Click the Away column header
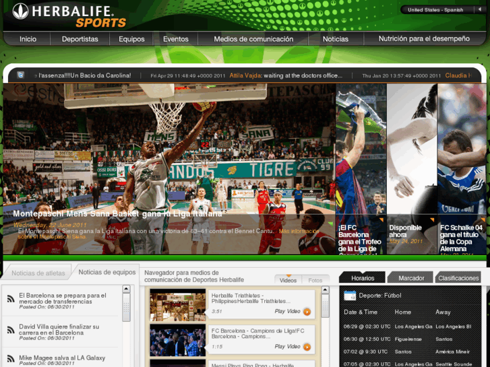This screenshot has height=367, width=490. (443, 312)
